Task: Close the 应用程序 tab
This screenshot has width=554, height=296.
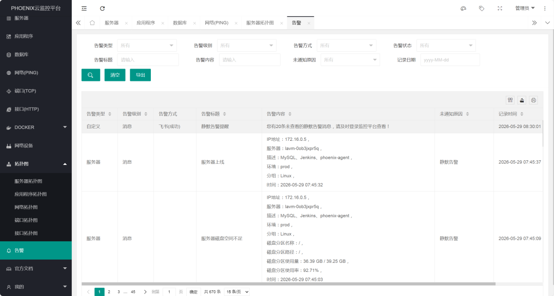Action: tap(163, 23)
